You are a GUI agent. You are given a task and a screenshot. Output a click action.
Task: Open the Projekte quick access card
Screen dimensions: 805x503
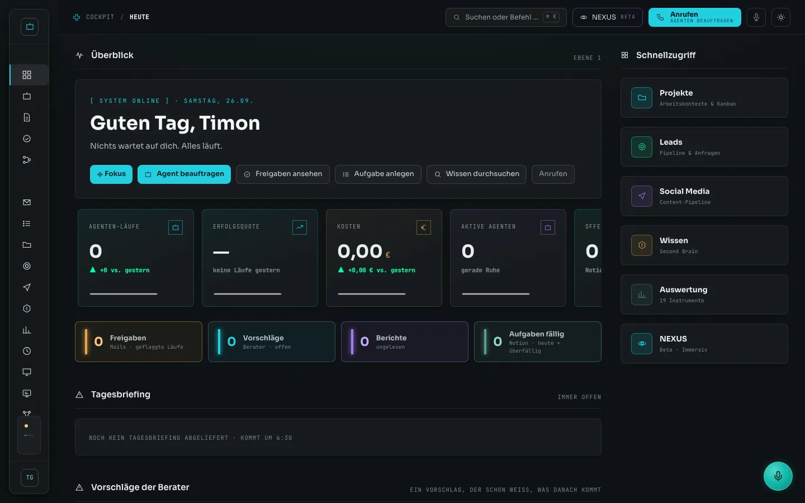(704, 98)
